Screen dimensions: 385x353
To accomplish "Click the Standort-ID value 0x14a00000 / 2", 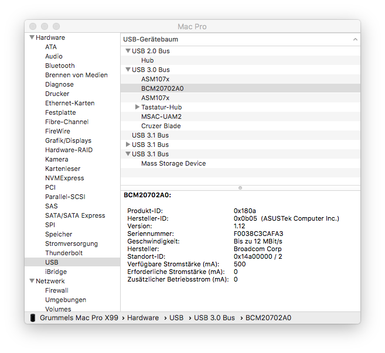I will pos(258,256).
